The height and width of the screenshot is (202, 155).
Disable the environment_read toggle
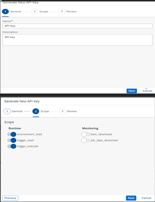pos(12,134)
